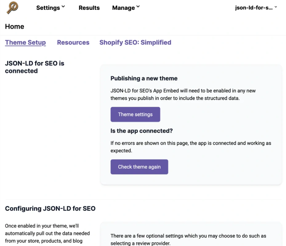Open the json-ld-for-s... store account dropdown

[256, 8]
